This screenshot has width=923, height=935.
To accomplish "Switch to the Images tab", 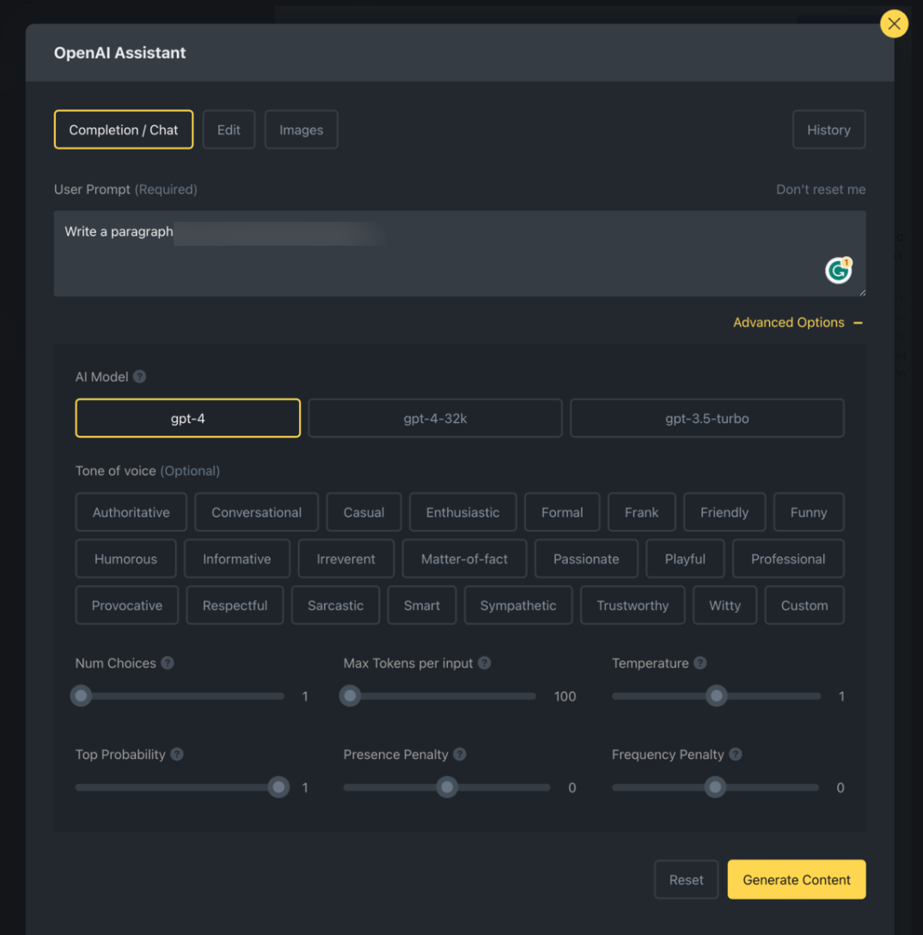I will click(x=301, y=130).
